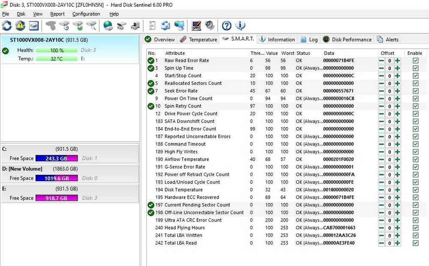This screenshot has width=429, height=266.
Task: Toggle Enable checkbox for Power On Time Count
Action: [x=416, y=99]
